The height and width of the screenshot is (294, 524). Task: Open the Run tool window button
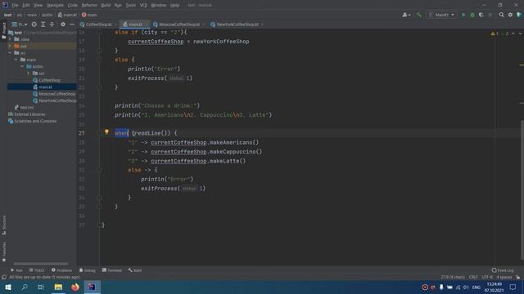(x=16, y=270)
